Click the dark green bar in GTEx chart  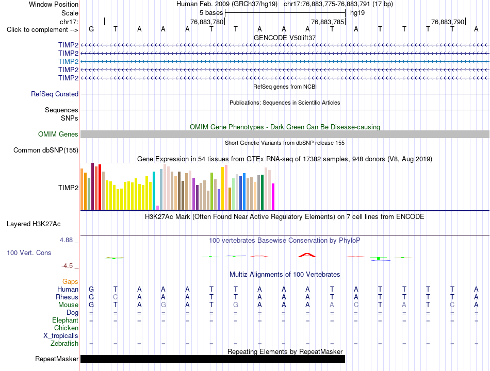click(x=262, y=192)
